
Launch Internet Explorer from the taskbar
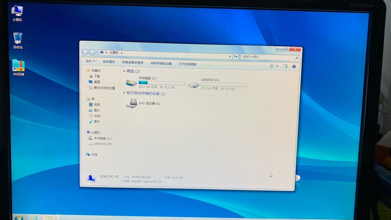pyautogui.click(x=34, y=218)
